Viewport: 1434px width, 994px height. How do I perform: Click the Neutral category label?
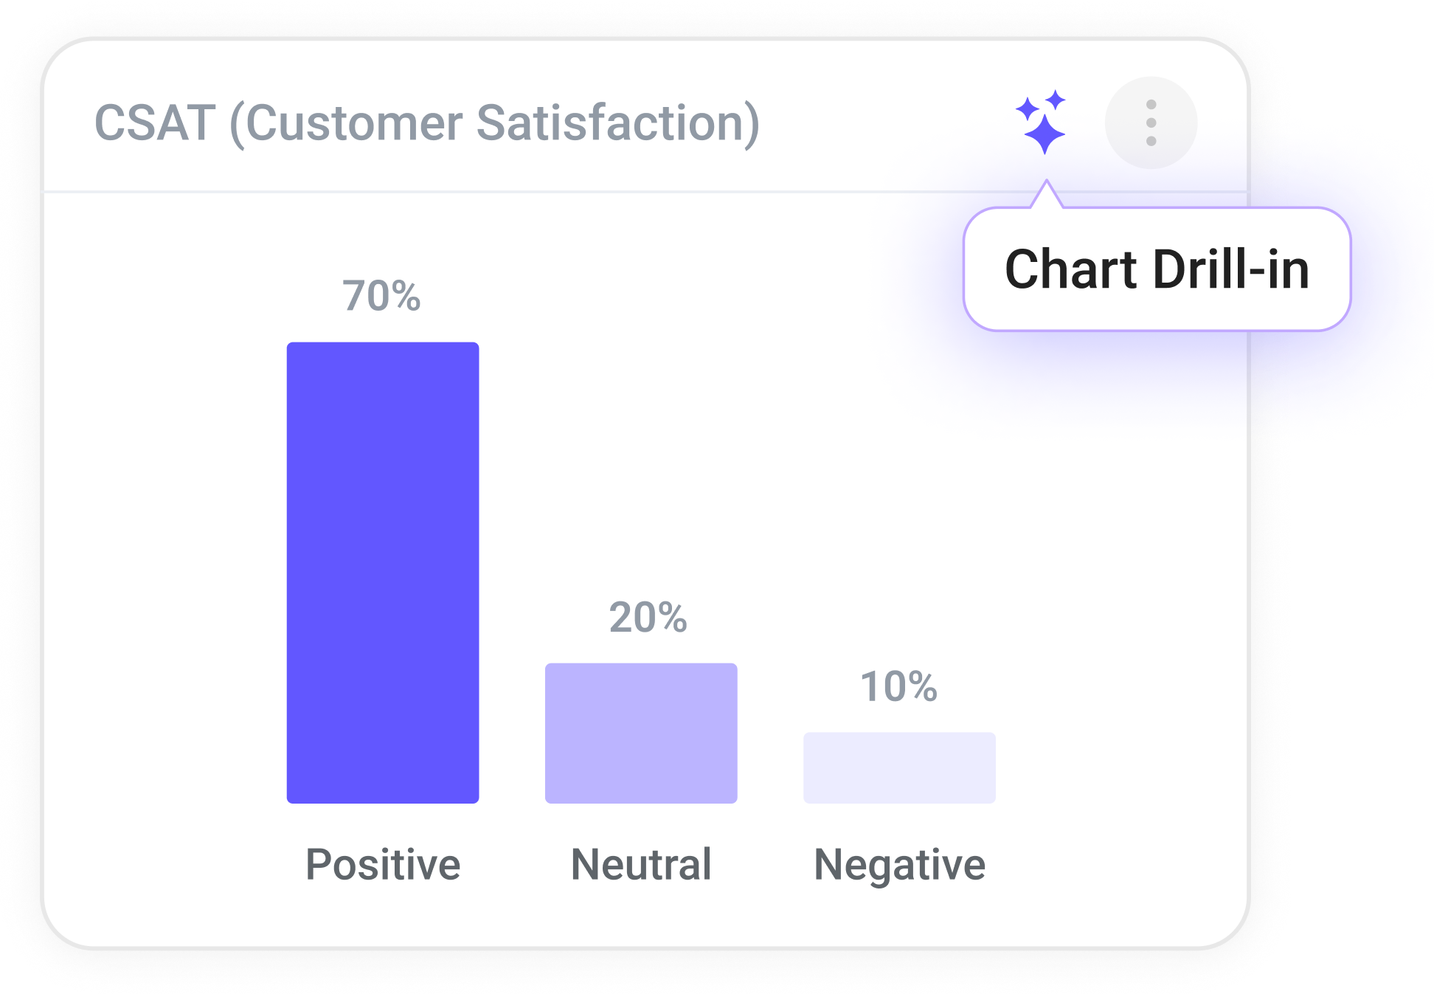pos(641,864)
